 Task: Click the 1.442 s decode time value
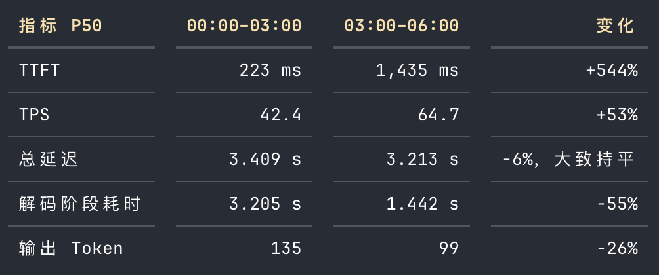423,204
